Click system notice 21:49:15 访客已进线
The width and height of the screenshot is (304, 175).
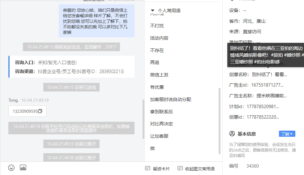(x=71, y=87)
